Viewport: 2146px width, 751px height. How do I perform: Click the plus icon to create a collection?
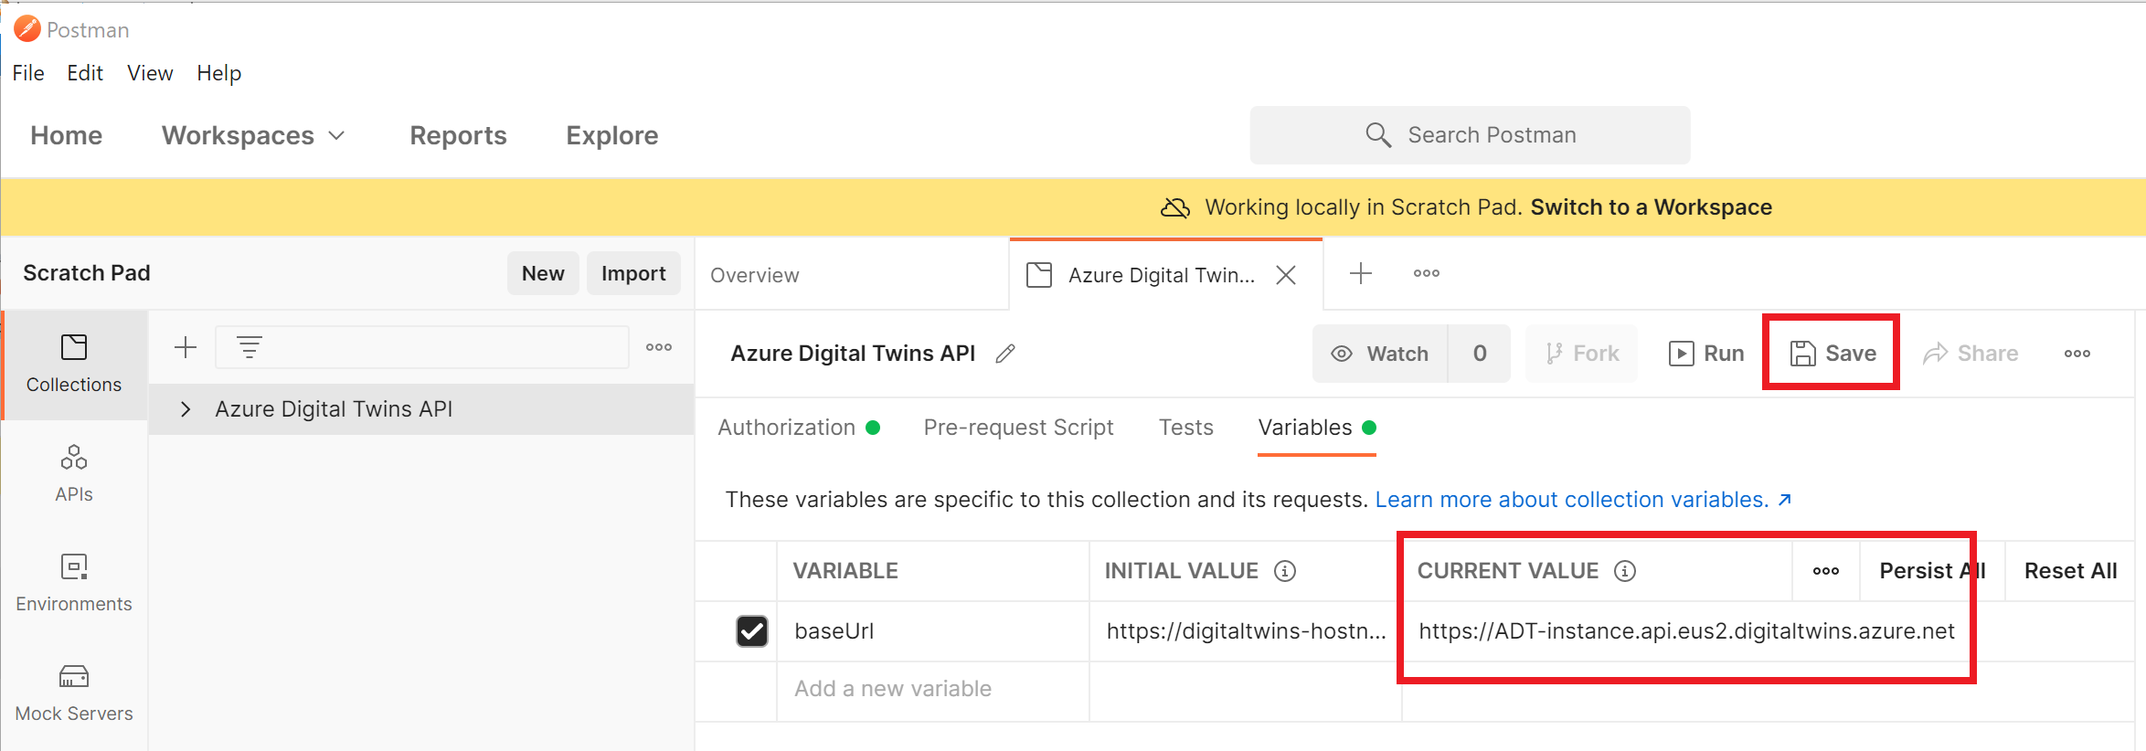186,347
